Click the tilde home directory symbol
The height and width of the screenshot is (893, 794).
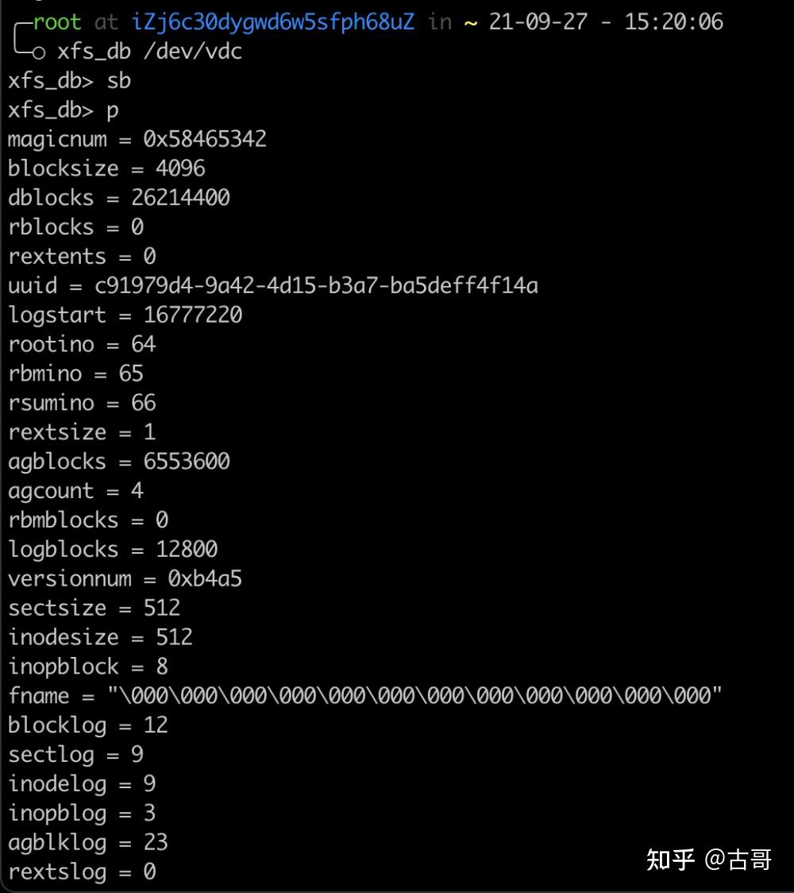pyautogui.click(x=471, y=23)
